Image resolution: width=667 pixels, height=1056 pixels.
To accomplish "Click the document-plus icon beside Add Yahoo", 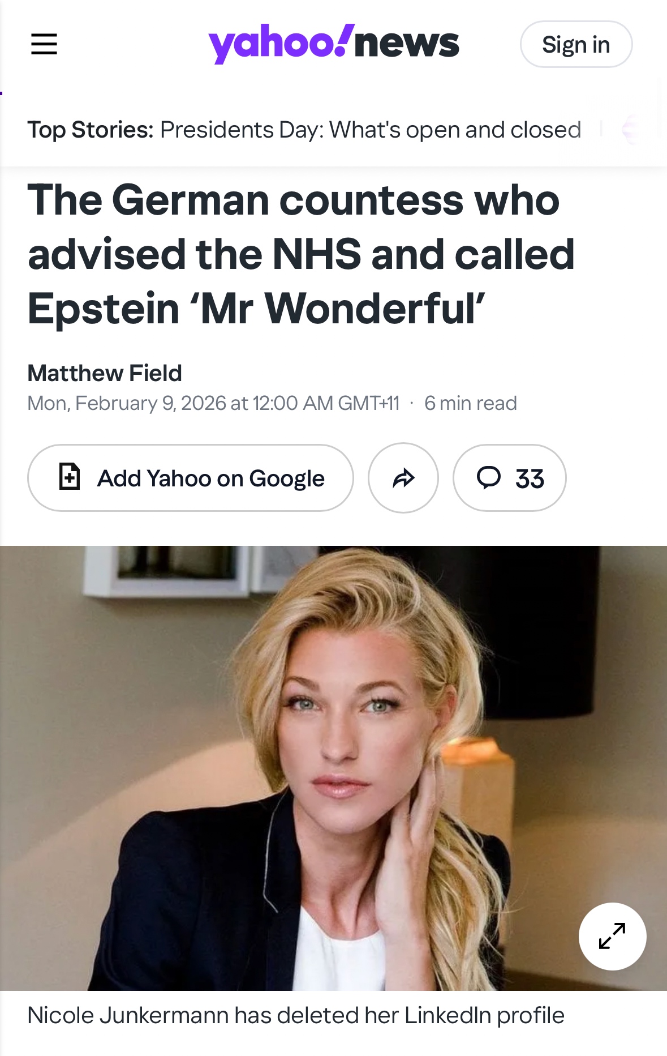I will point(70,476).
